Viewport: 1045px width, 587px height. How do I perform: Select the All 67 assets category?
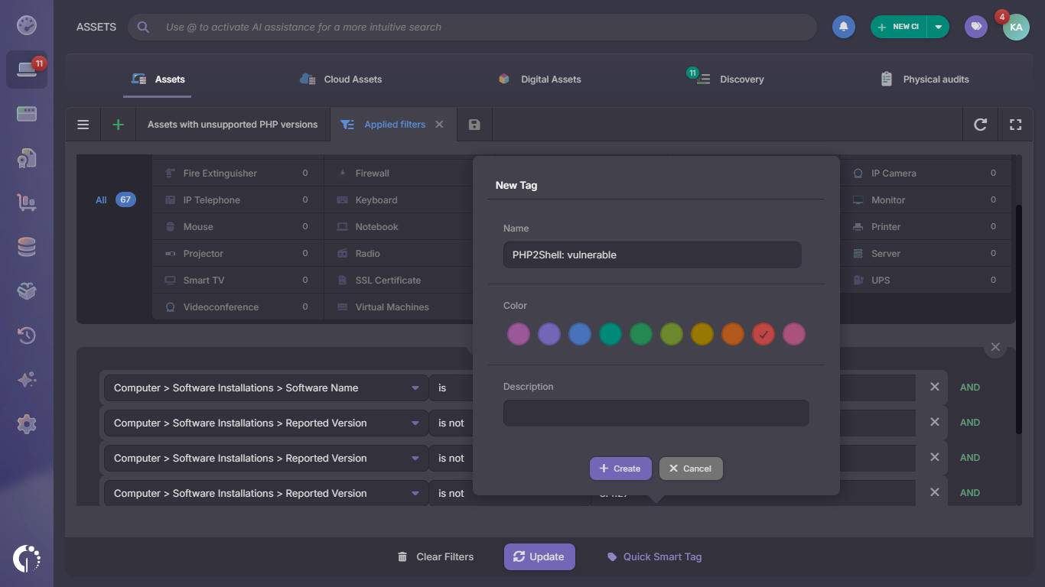click(x=116, y=199)
